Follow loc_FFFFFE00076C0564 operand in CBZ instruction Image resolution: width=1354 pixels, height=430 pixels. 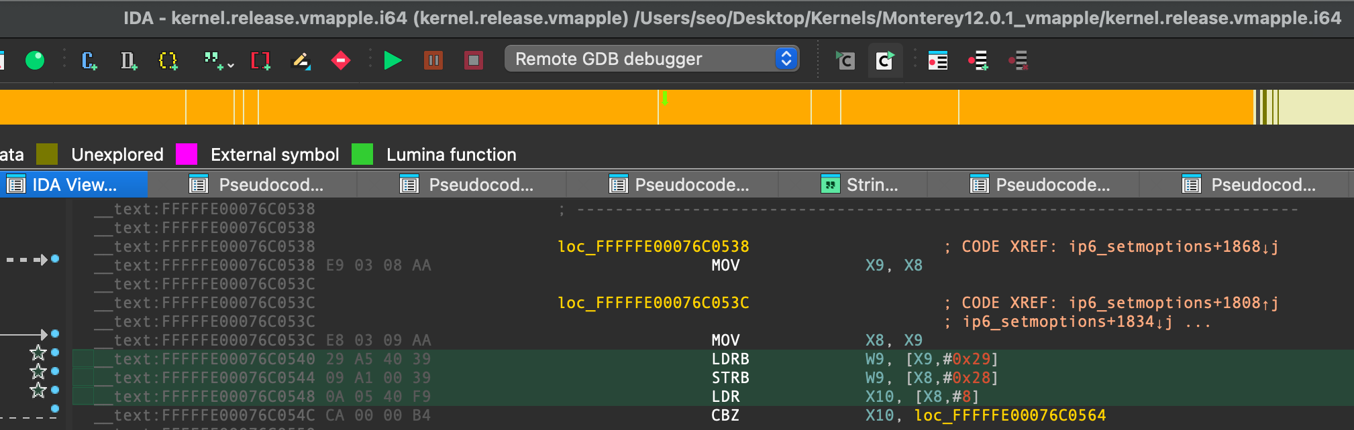(x=1010, y=415)
